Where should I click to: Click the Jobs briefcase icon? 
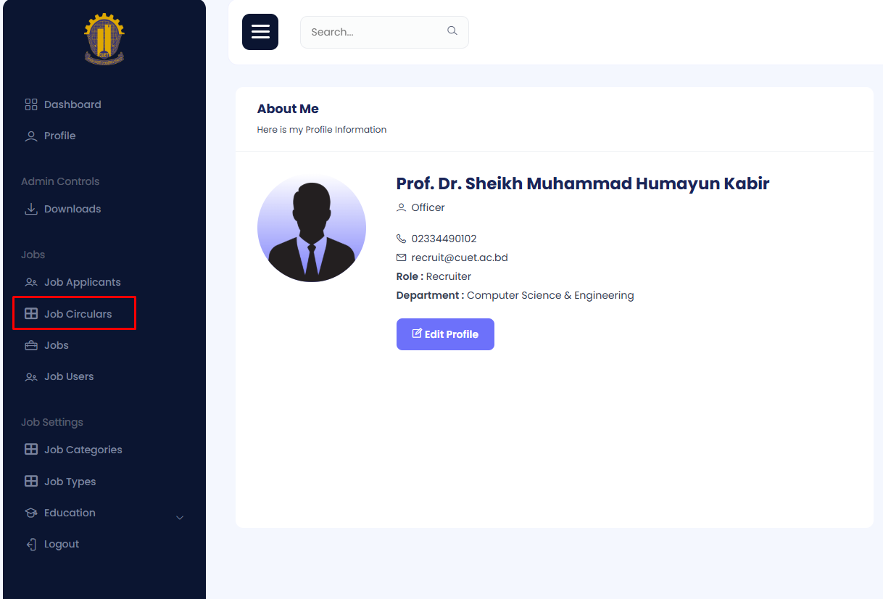coord(31,345)
